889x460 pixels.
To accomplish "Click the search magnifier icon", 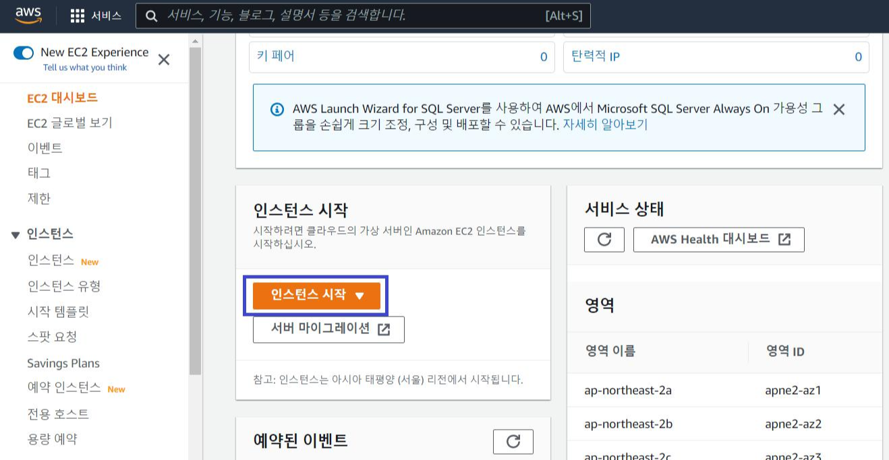I will click(152, 15).
